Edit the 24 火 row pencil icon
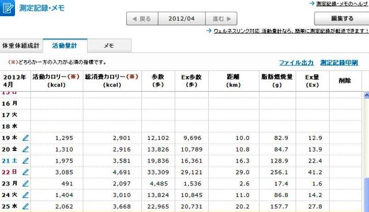The width and height of the screenshot is (369, 212). (x=25, y=195)
